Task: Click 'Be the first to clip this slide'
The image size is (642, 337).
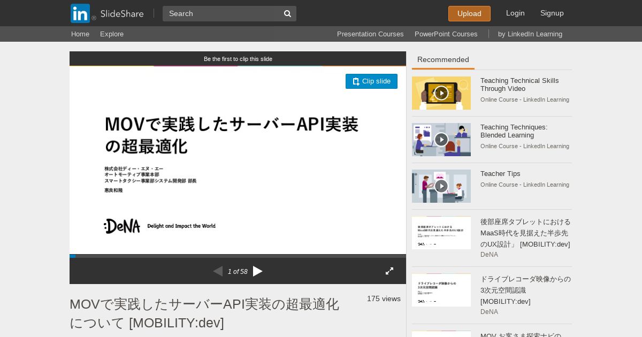Action: [x=238, y=59]
